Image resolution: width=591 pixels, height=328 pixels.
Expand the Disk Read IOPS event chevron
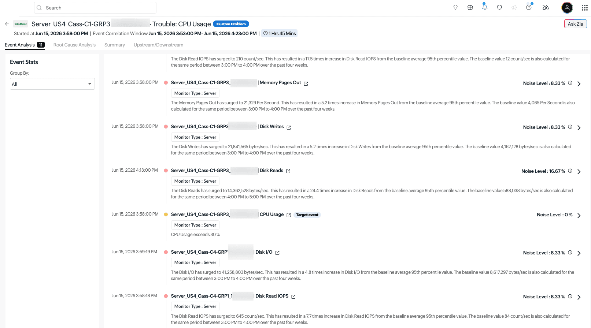pos(579,297)
